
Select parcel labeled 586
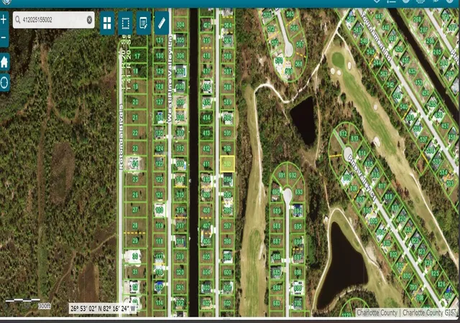(x=228, y=56)
